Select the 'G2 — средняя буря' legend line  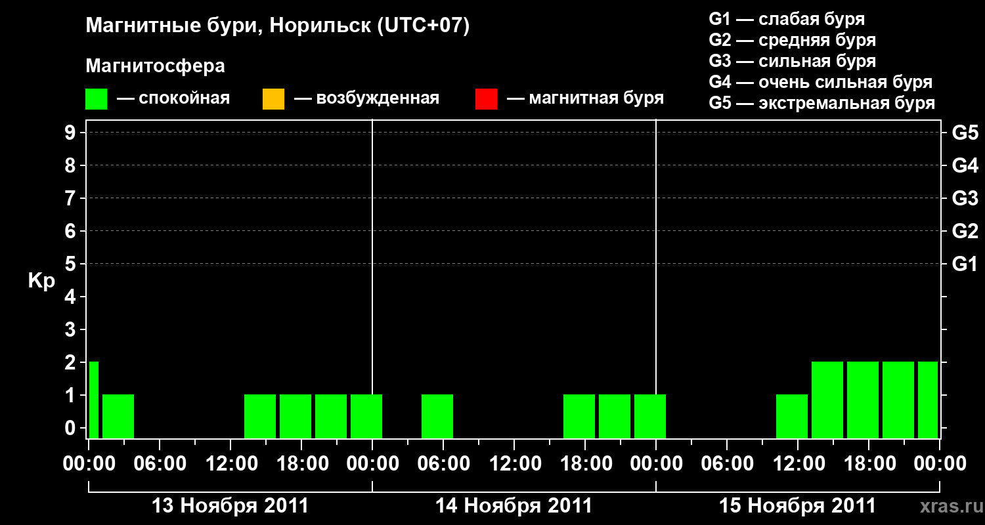pyautogui.click(x=792, y=40)
